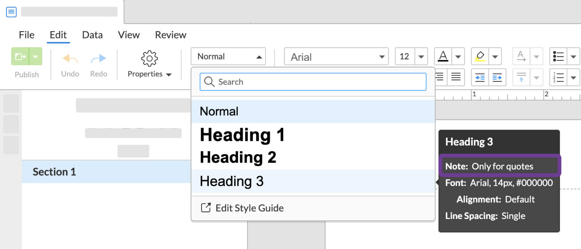Open the font size dropdown

click(421, 56)
